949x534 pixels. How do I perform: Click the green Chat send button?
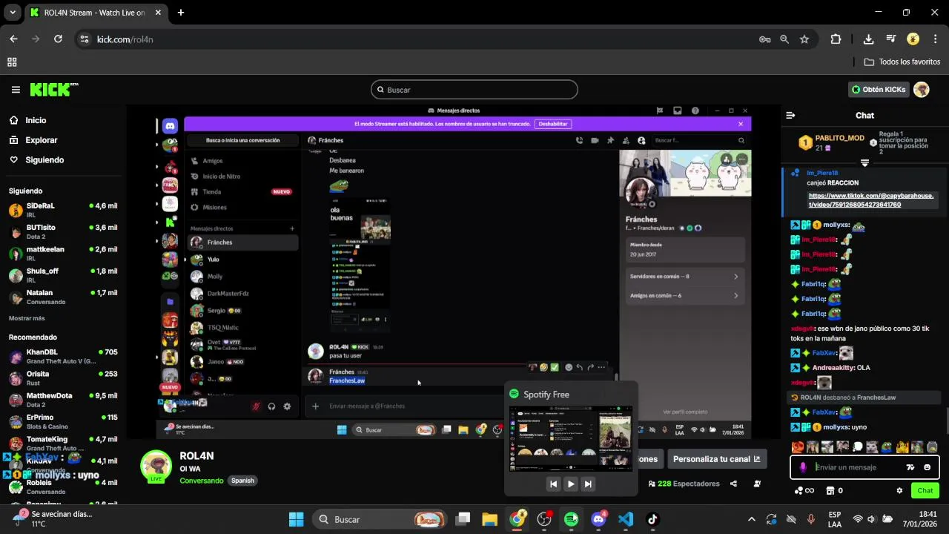click(925, 490)
